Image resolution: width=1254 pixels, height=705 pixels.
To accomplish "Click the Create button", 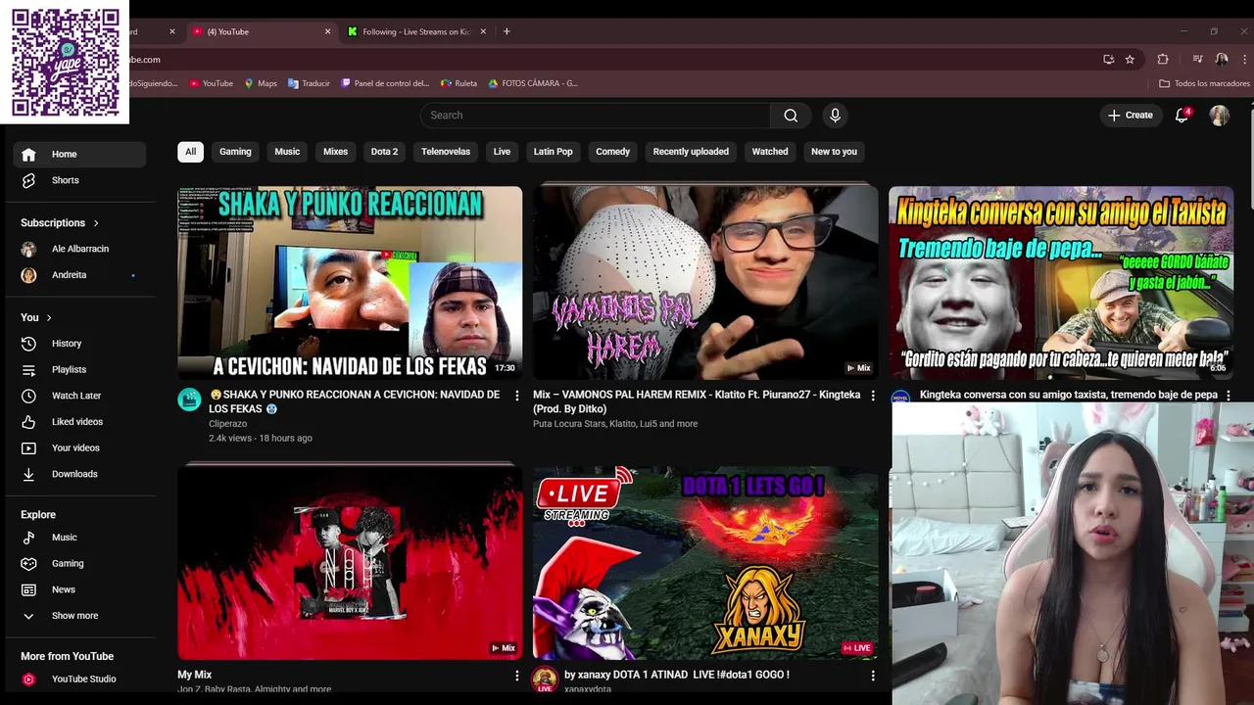I will (1130, 116).
